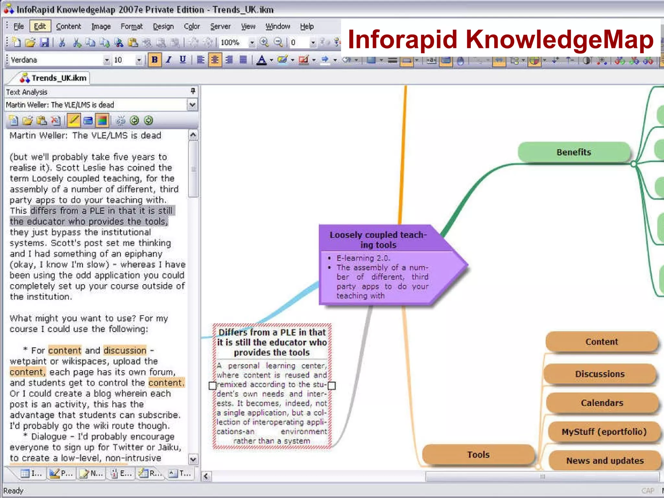Click the clipboard Paste icon in main toolbar

[133, 42]
